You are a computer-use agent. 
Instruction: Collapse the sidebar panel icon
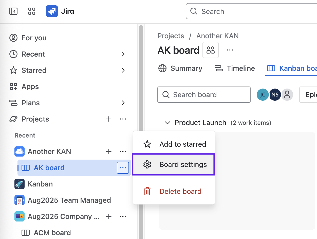pos(13,11)
